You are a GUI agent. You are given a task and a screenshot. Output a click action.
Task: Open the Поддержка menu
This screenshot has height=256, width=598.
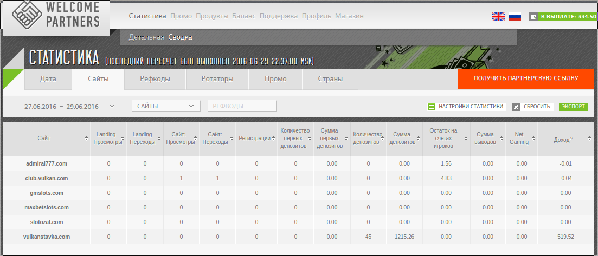pyautogui.click(x=279, y=16)
